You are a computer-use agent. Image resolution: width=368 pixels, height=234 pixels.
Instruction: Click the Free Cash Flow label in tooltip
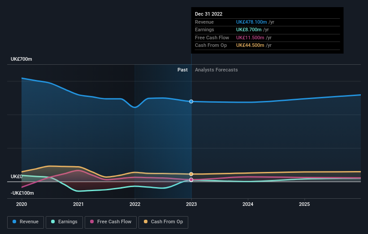pos(212,38)
